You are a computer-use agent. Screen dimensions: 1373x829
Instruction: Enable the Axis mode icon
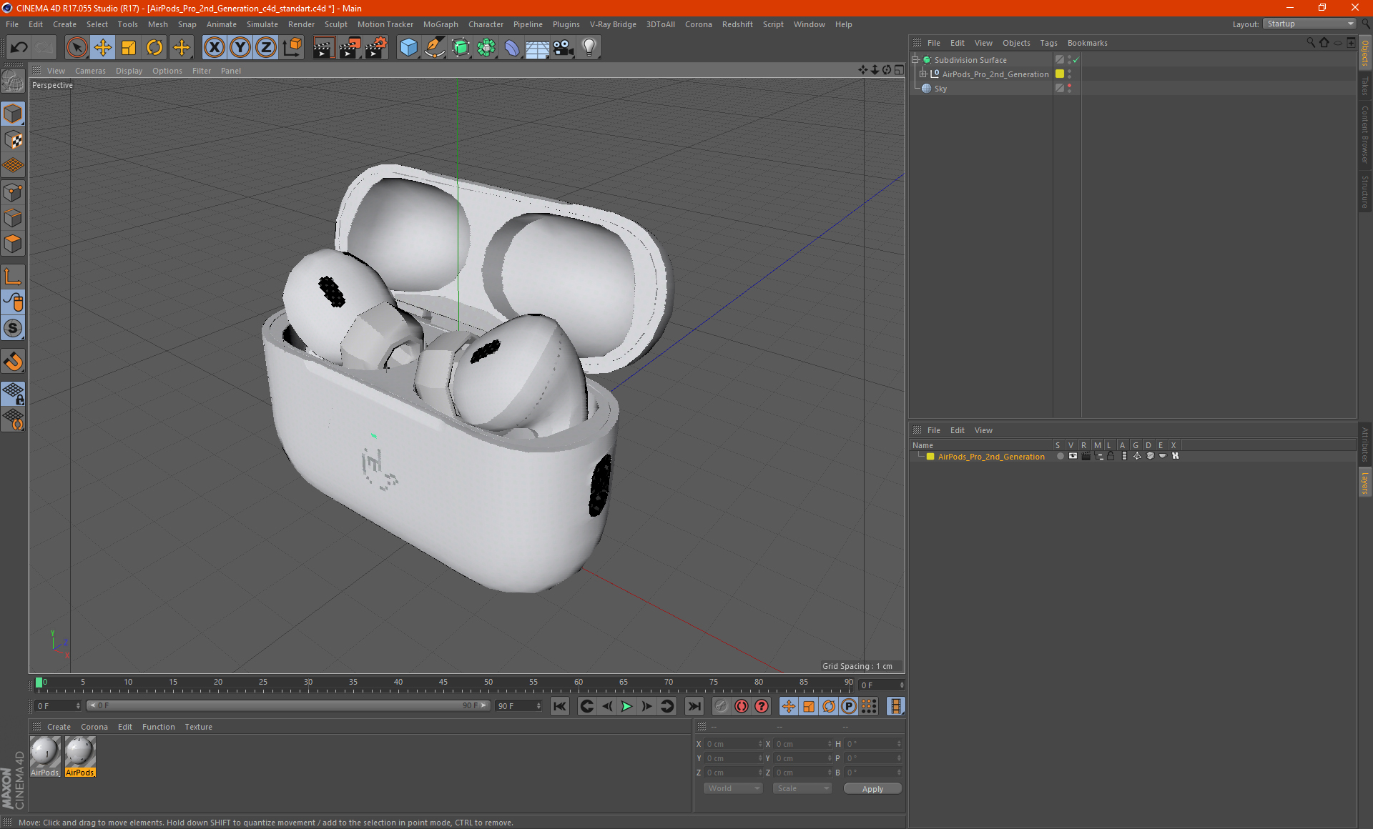pyautogui.click(x=13, y=277)
